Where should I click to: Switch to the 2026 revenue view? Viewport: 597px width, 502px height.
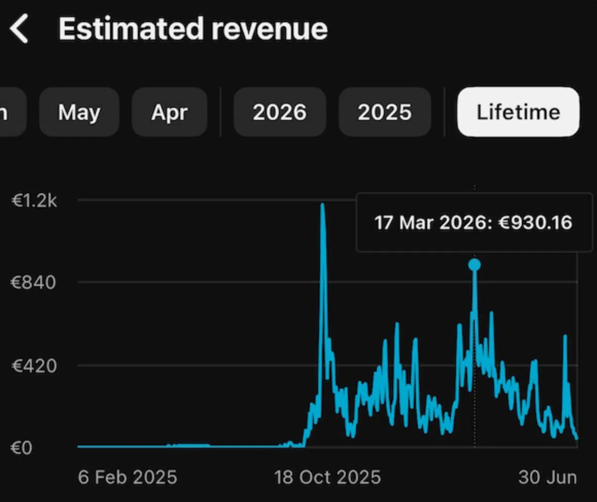point(280,112)
